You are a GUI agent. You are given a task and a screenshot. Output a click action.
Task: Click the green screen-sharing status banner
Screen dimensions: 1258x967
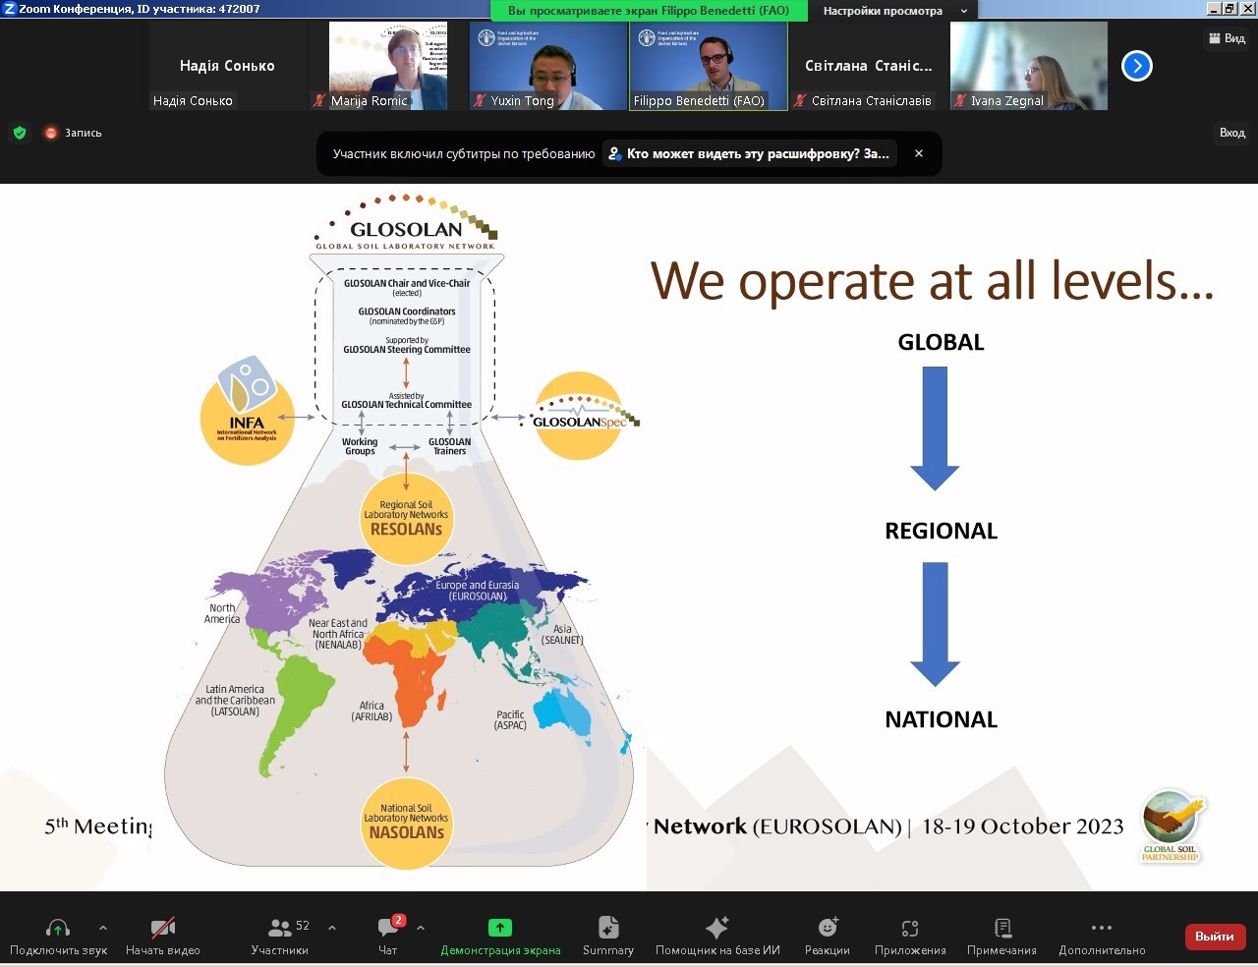pos(649,11)
